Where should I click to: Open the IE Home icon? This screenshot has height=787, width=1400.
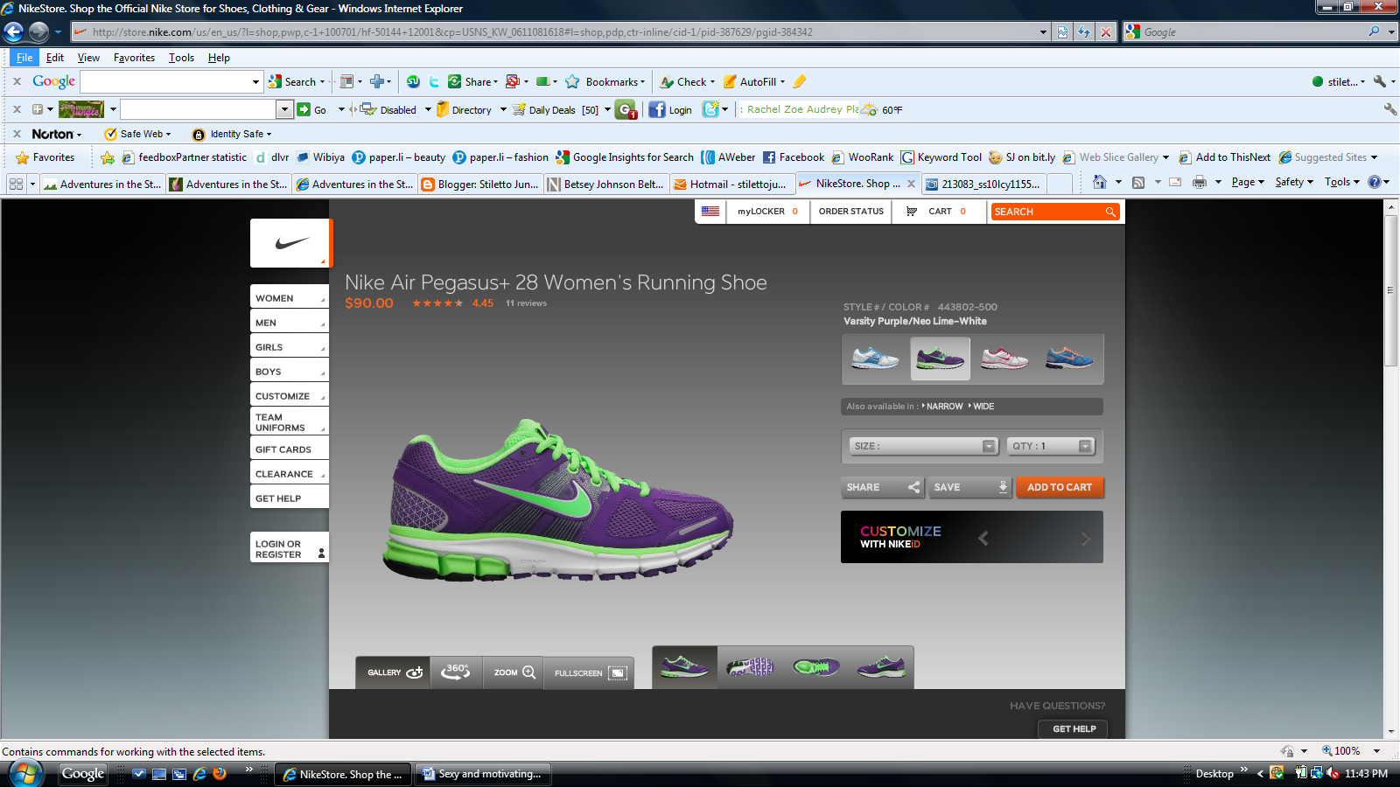pyautogui.click(x=1100, y=182)
